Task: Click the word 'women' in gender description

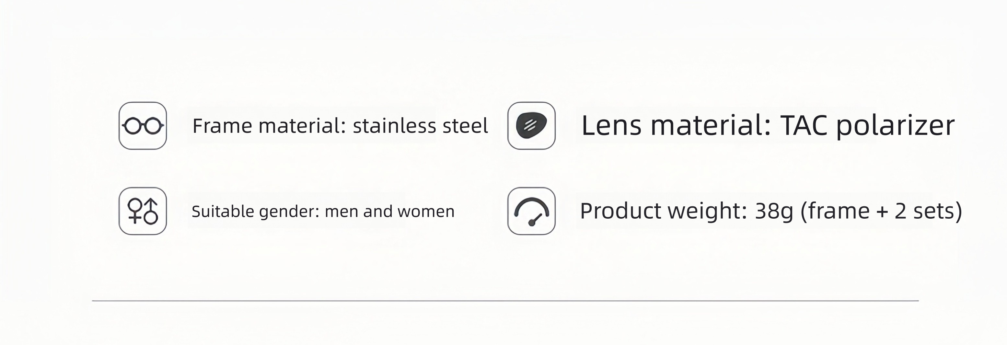Action: click(426, 212)
